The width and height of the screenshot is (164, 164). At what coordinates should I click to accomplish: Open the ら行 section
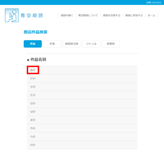82,136
